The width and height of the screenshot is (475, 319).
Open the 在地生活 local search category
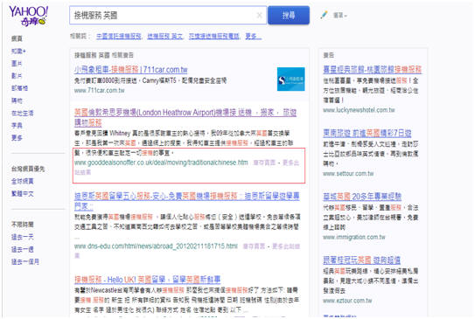[23, 113]
